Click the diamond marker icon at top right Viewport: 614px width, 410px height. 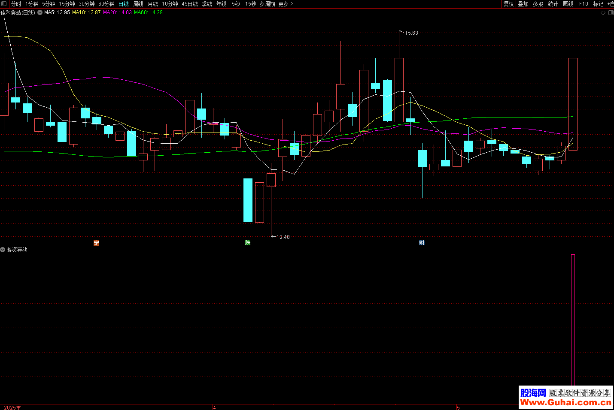603,12
